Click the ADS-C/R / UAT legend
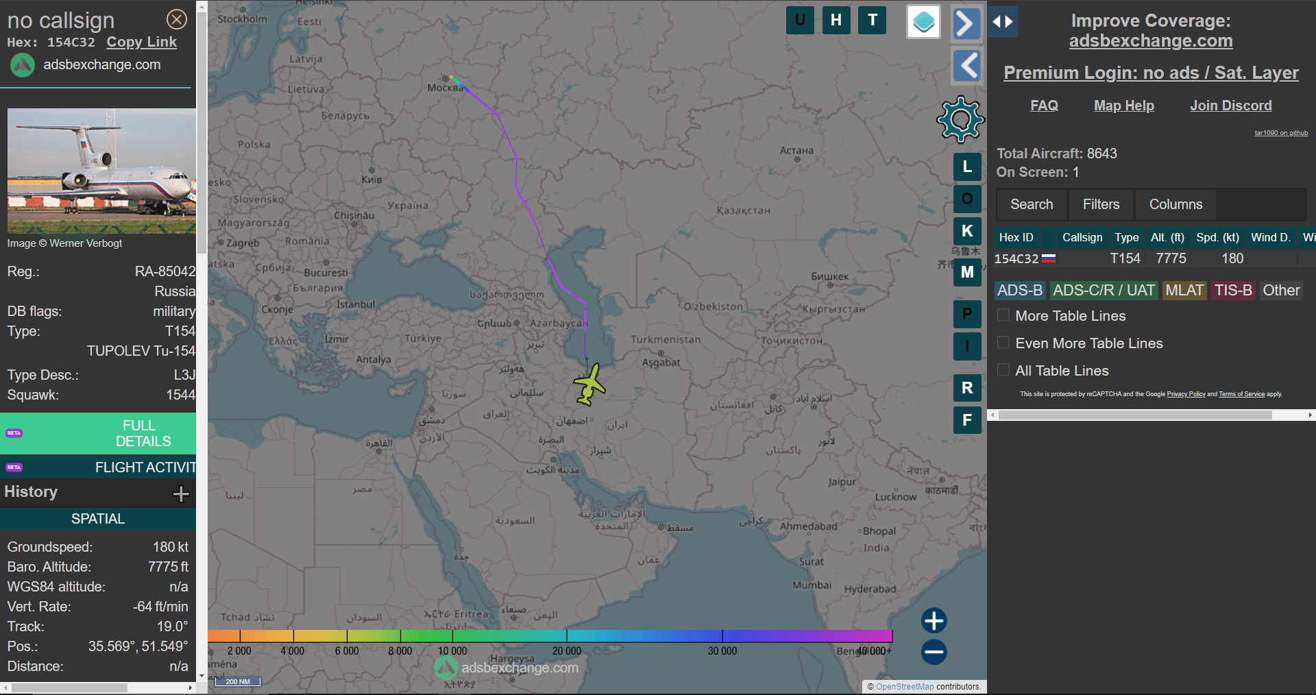 click(1104, 291)
